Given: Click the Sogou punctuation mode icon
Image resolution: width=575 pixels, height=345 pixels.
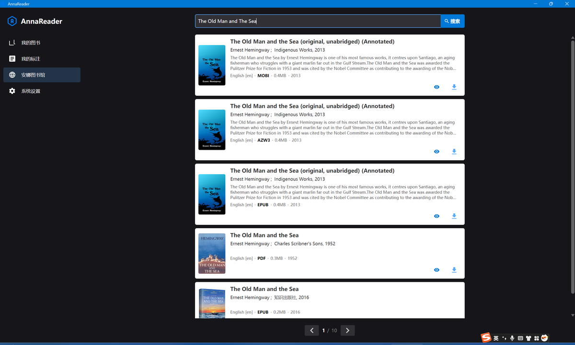Looking at the screenshot, I should 504,338.
